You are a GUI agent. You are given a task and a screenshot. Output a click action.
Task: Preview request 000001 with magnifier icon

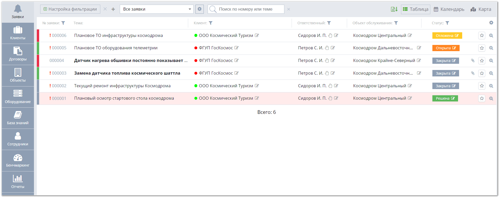tap(491, 98)
